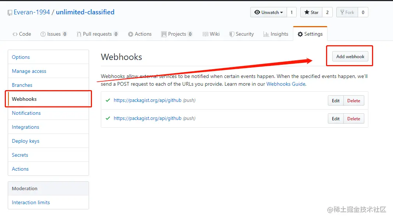The width and height of the screenshot is (393, 220).
Task: Open the Unwatch dropdown
Action: pyautogui.click(x=268, y=12)
